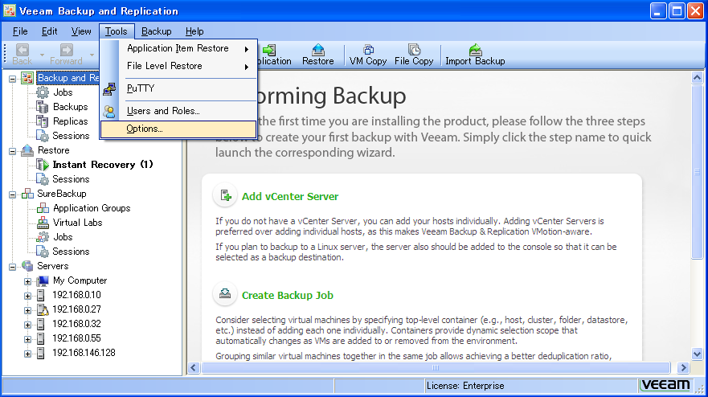Open the Back history dropdown arrow

click(x=42, y=55)
